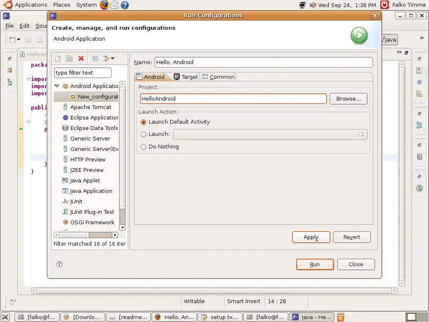Screen dimensions: 429x322
Task: Click Eclipse New wizard toolbar icon
Action: point(12,40)
